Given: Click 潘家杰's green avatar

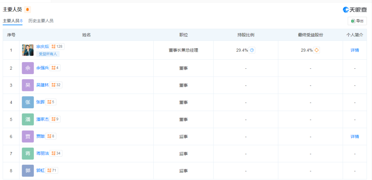Looking at the screenshot, I should point(28,119).
